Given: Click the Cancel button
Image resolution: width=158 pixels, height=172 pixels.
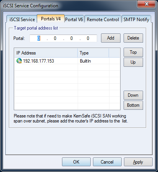Looking at the screenshot, I should pos(107,162).
